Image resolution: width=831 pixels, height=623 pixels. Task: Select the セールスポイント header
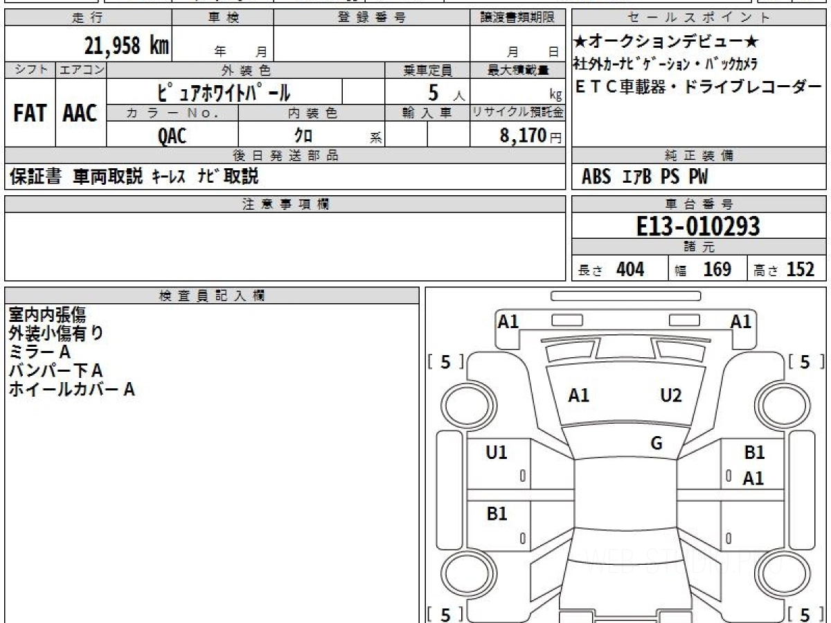point(699,18)
